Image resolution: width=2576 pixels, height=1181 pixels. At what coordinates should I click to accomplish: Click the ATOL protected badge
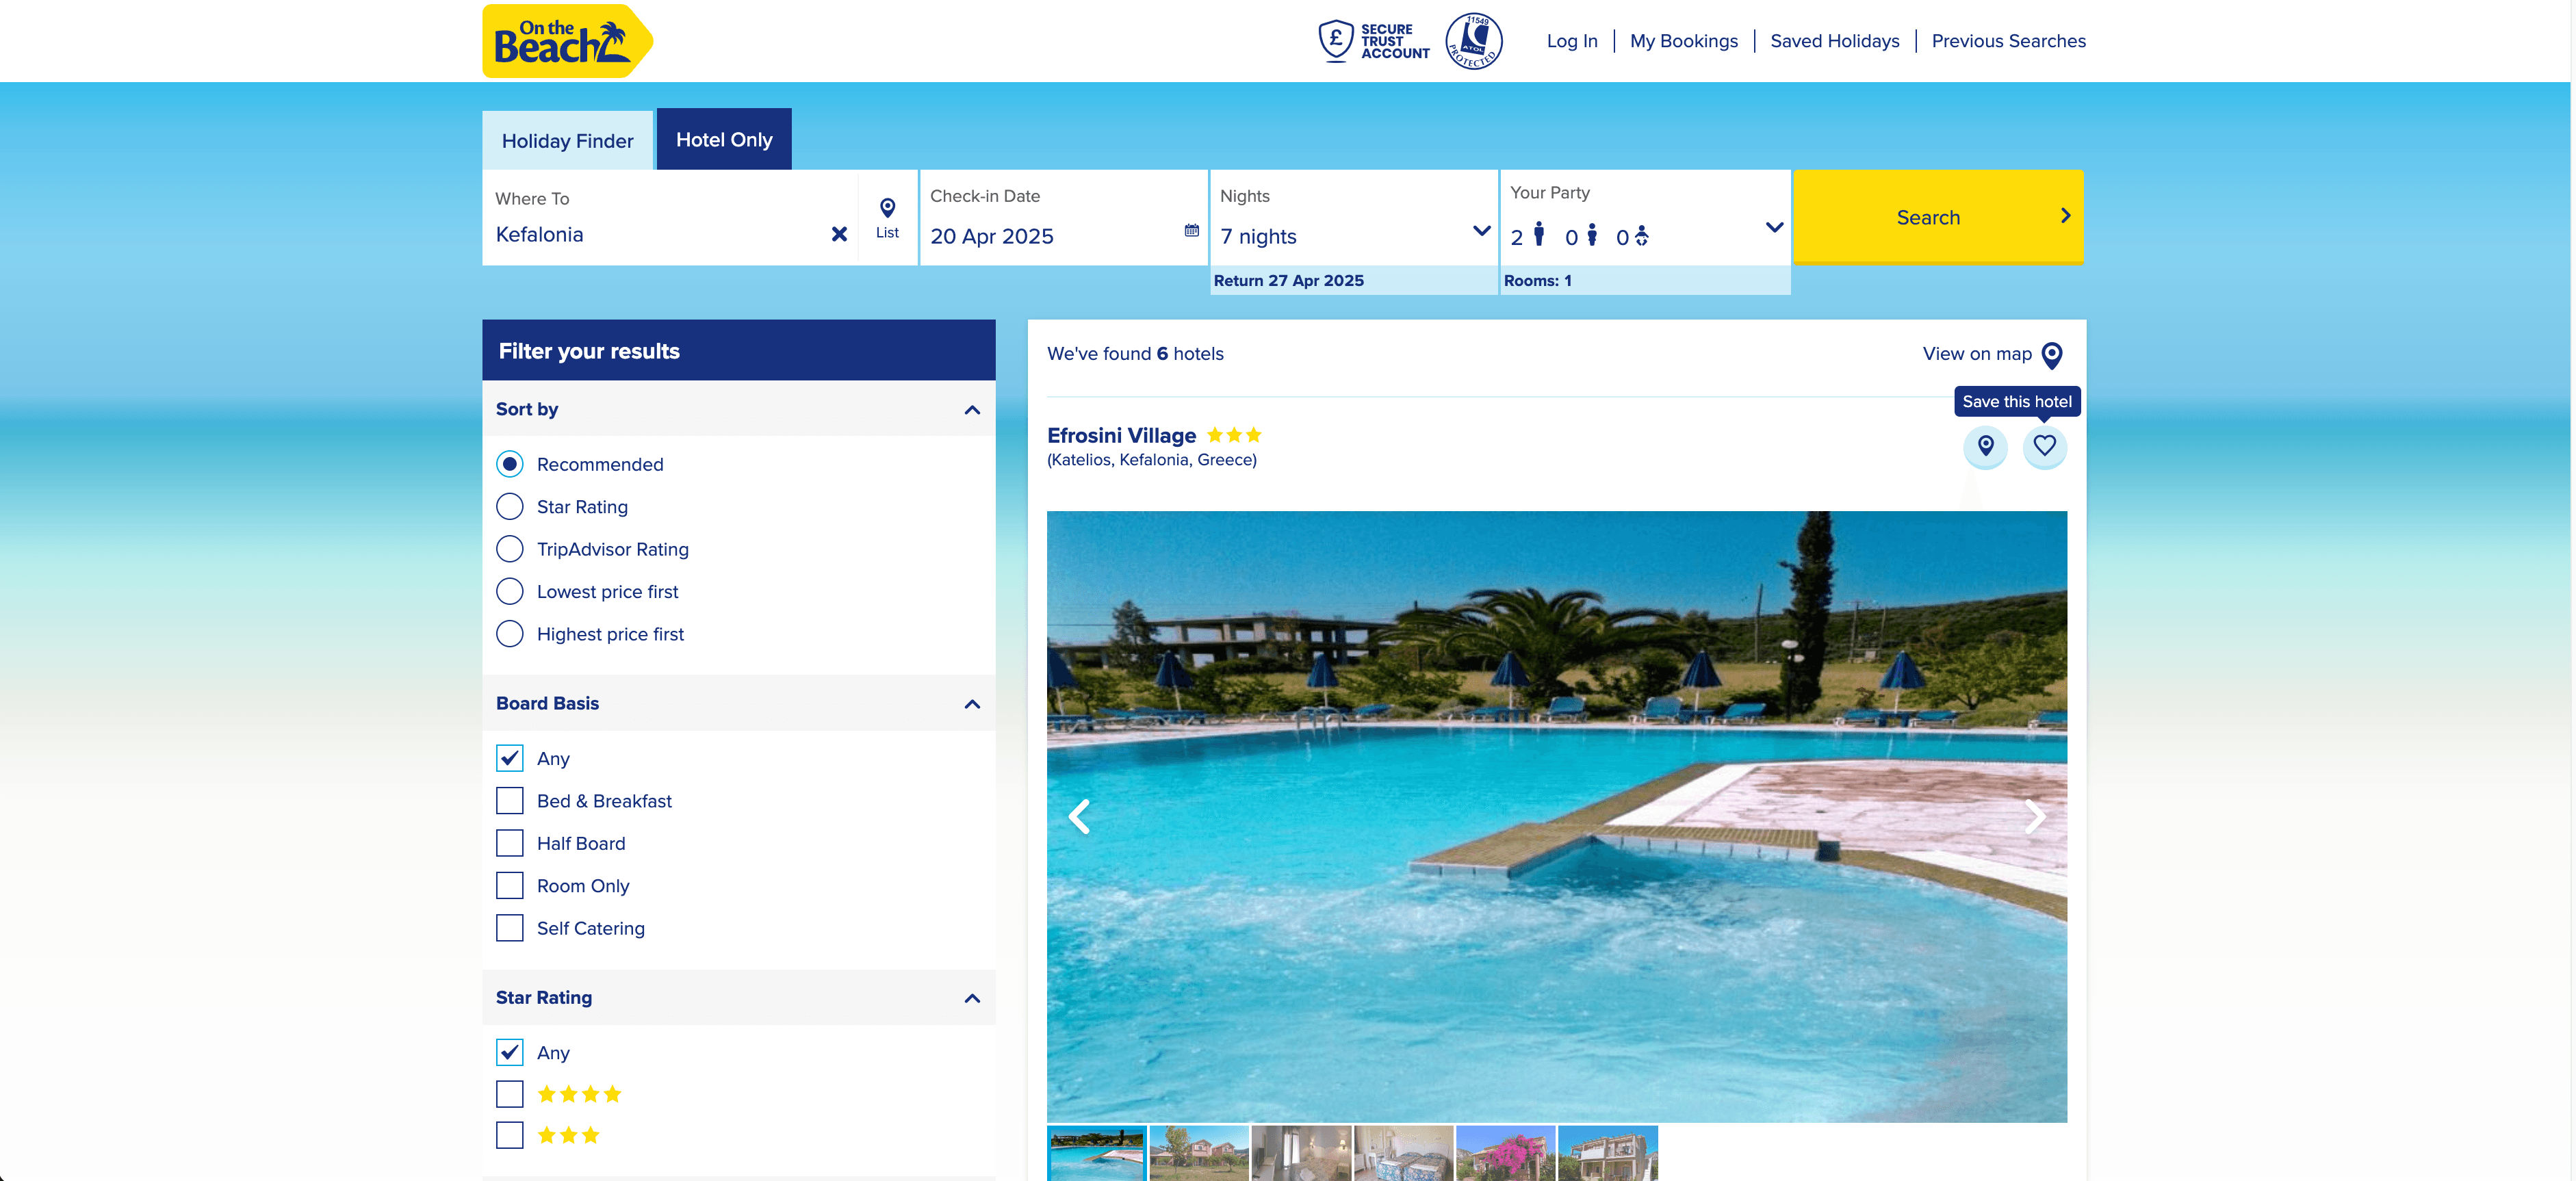1473,41
